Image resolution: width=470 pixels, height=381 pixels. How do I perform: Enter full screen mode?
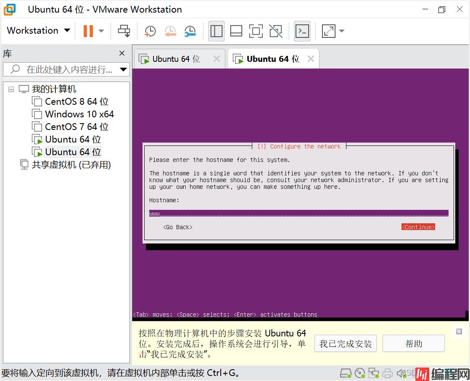pos(256,31)
